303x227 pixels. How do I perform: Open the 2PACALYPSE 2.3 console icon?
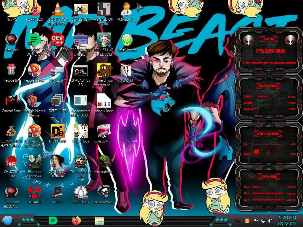click(x=81, y=75)
